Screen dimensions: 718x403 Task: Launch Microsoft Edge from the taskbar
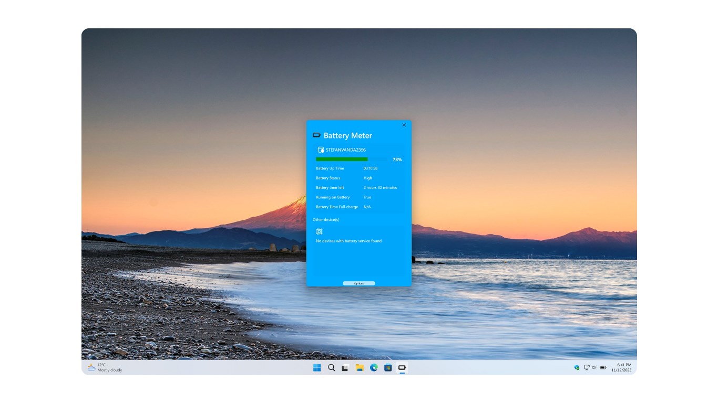[x=374, y=368]
